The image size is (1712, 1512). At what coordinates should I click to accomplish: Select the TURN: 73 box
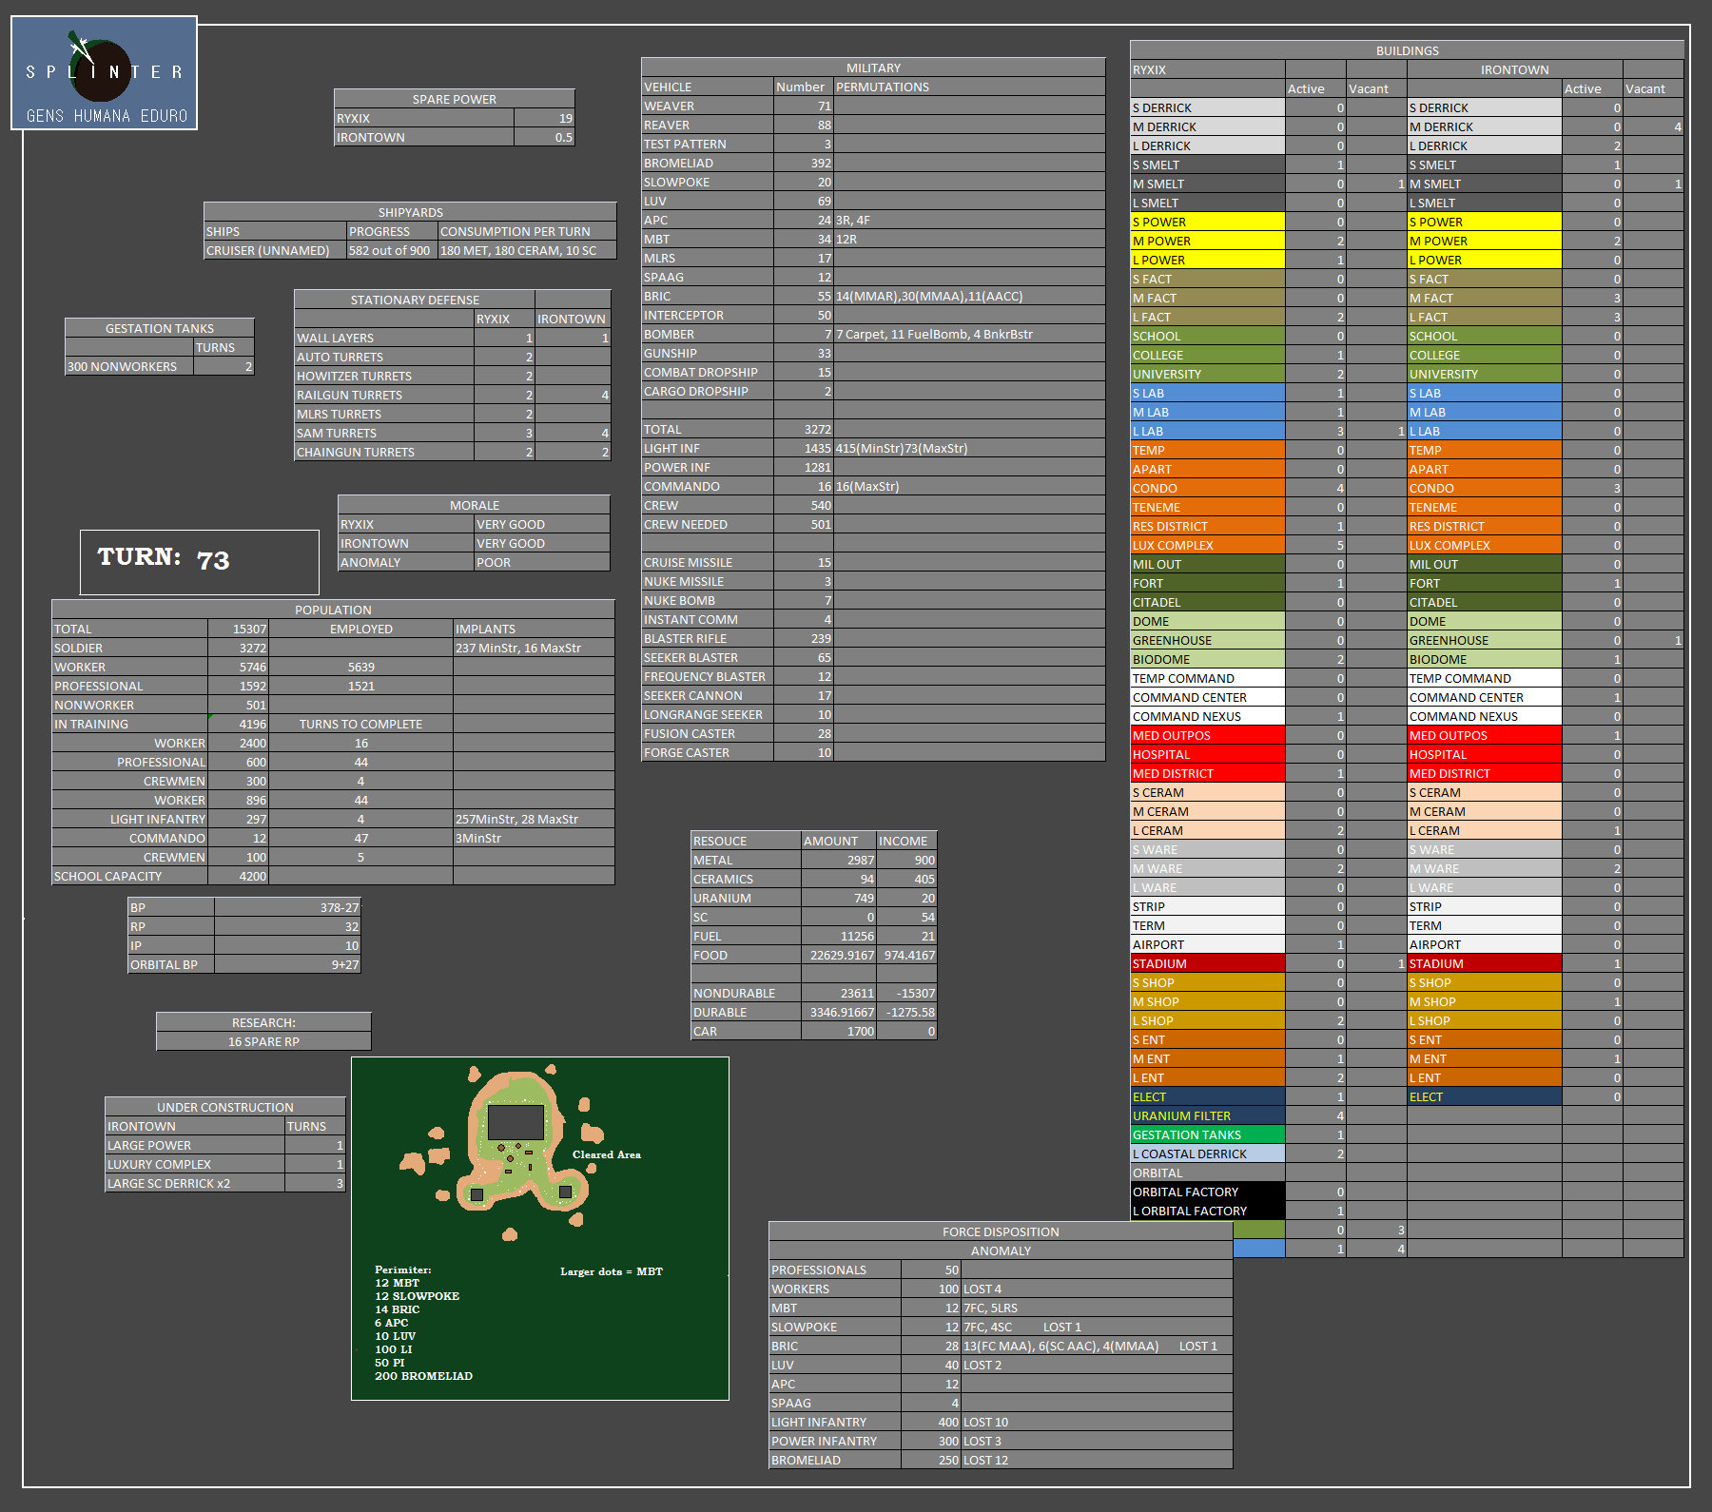click(199, 561)
